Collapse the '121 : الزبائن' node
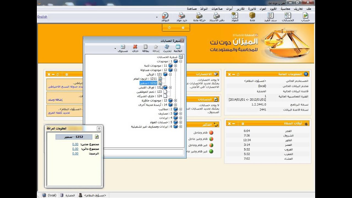This screenshot has width=352, height=198. coord(170,74)
